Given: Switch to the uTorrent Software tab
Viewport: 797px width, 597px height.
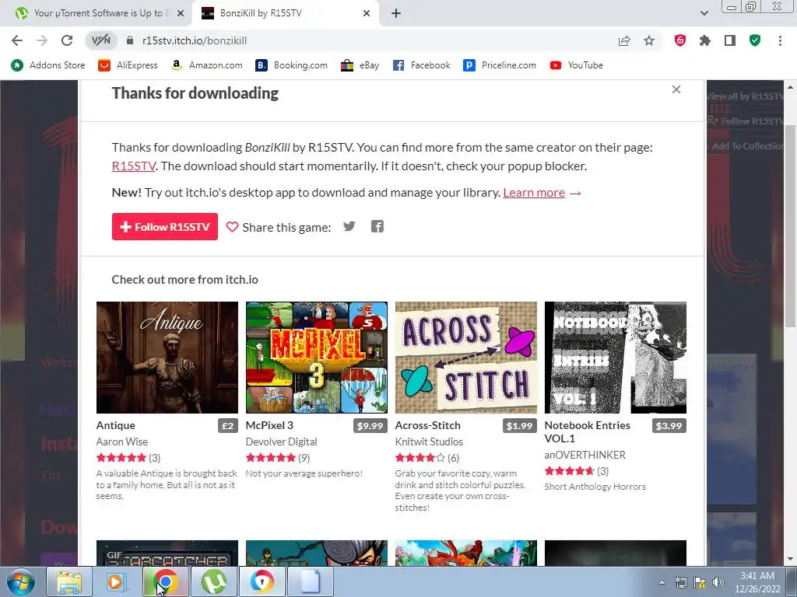Looking at the screenshot, I should 97,13.
